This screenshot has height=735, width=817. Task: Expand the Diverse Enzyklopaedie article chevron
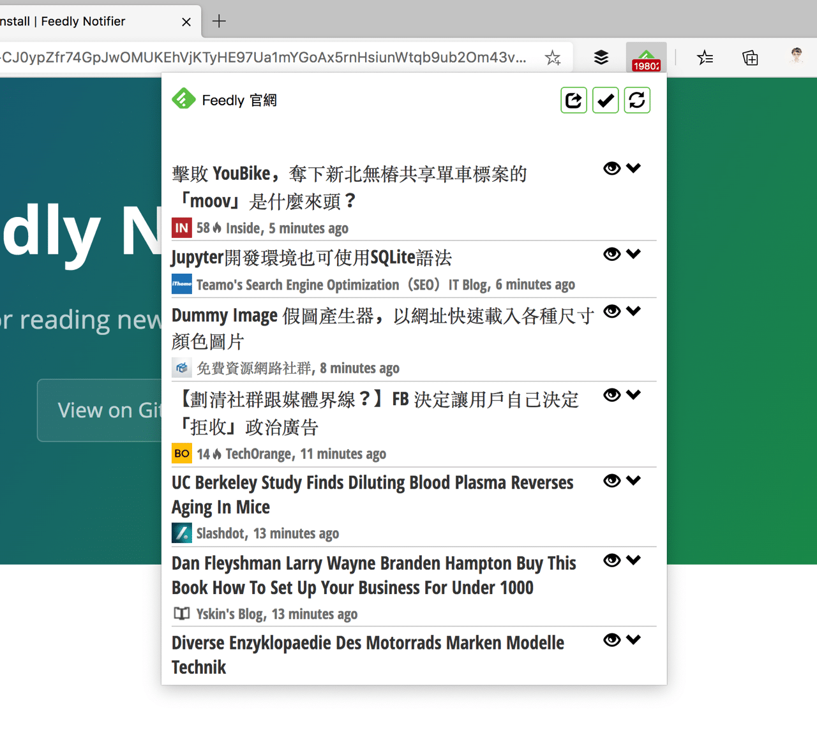pos(633,640)
